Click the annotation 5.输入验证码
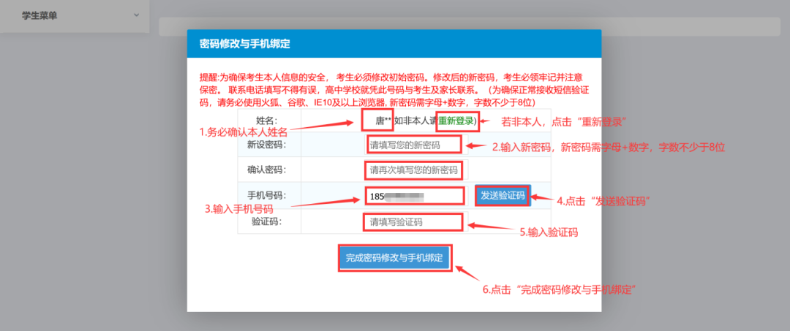Screen dimensions: 790x331 [548, 232]
